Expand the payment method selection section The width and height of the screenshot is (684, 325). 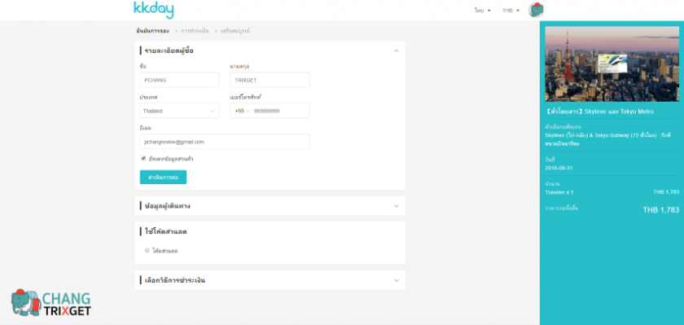point(270,280)
